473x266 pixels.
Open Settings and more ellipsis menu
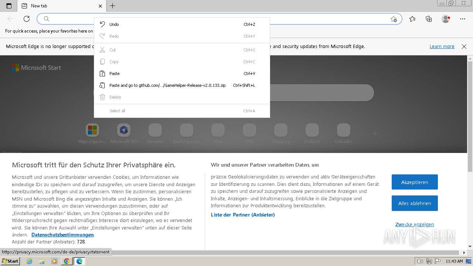[463, 19]
